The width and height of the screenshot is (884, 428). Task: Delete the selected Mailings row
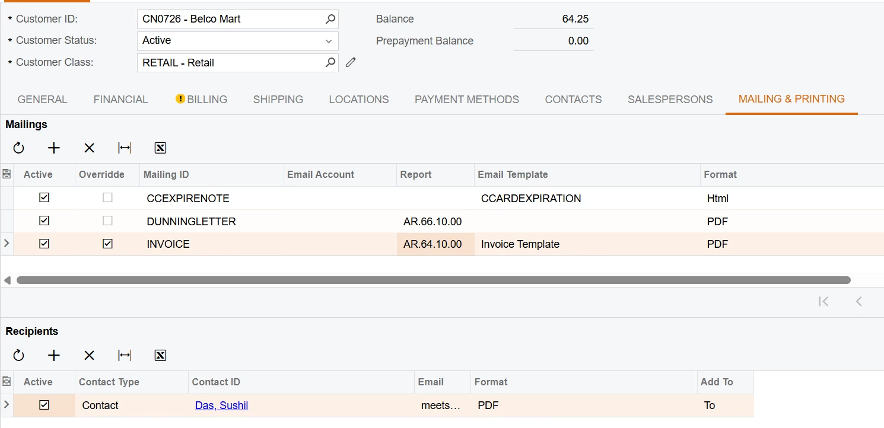(x=89, y=148)
